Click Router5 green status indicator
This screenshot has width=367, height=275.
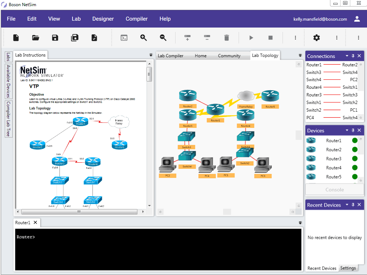[x=355, y=176]
